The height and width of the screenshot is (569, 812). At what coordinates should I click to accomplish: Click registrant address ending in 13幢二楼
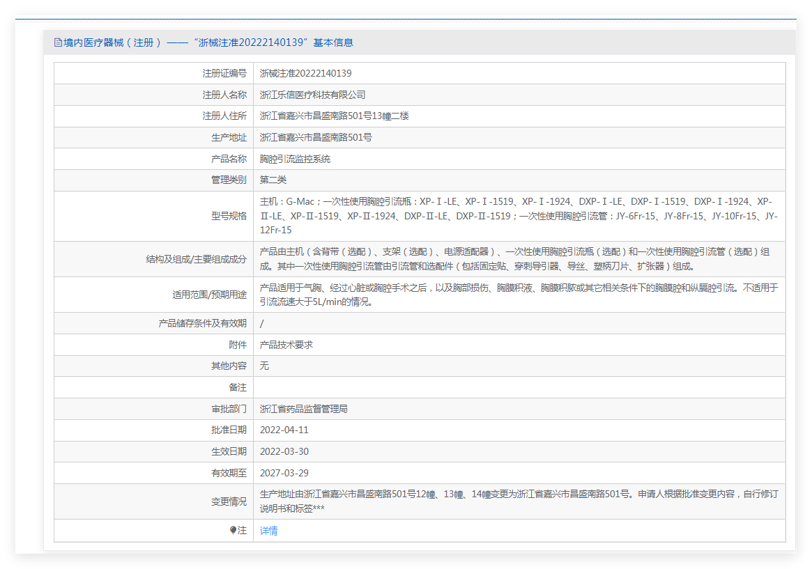tap(334, 116)
